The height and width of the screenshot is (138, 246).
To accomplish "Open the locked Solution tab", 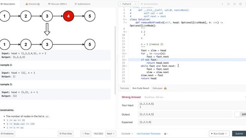I will (32, 4).
